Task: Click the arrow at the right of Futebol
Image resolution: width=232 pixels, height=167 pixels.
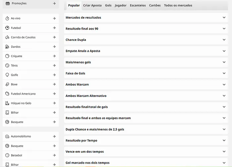Action: point(54,28)
